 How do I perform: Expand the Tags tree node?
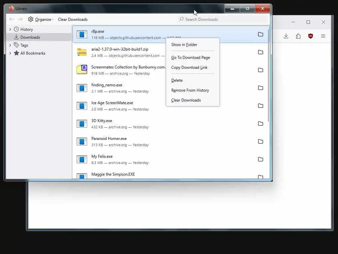10,45
